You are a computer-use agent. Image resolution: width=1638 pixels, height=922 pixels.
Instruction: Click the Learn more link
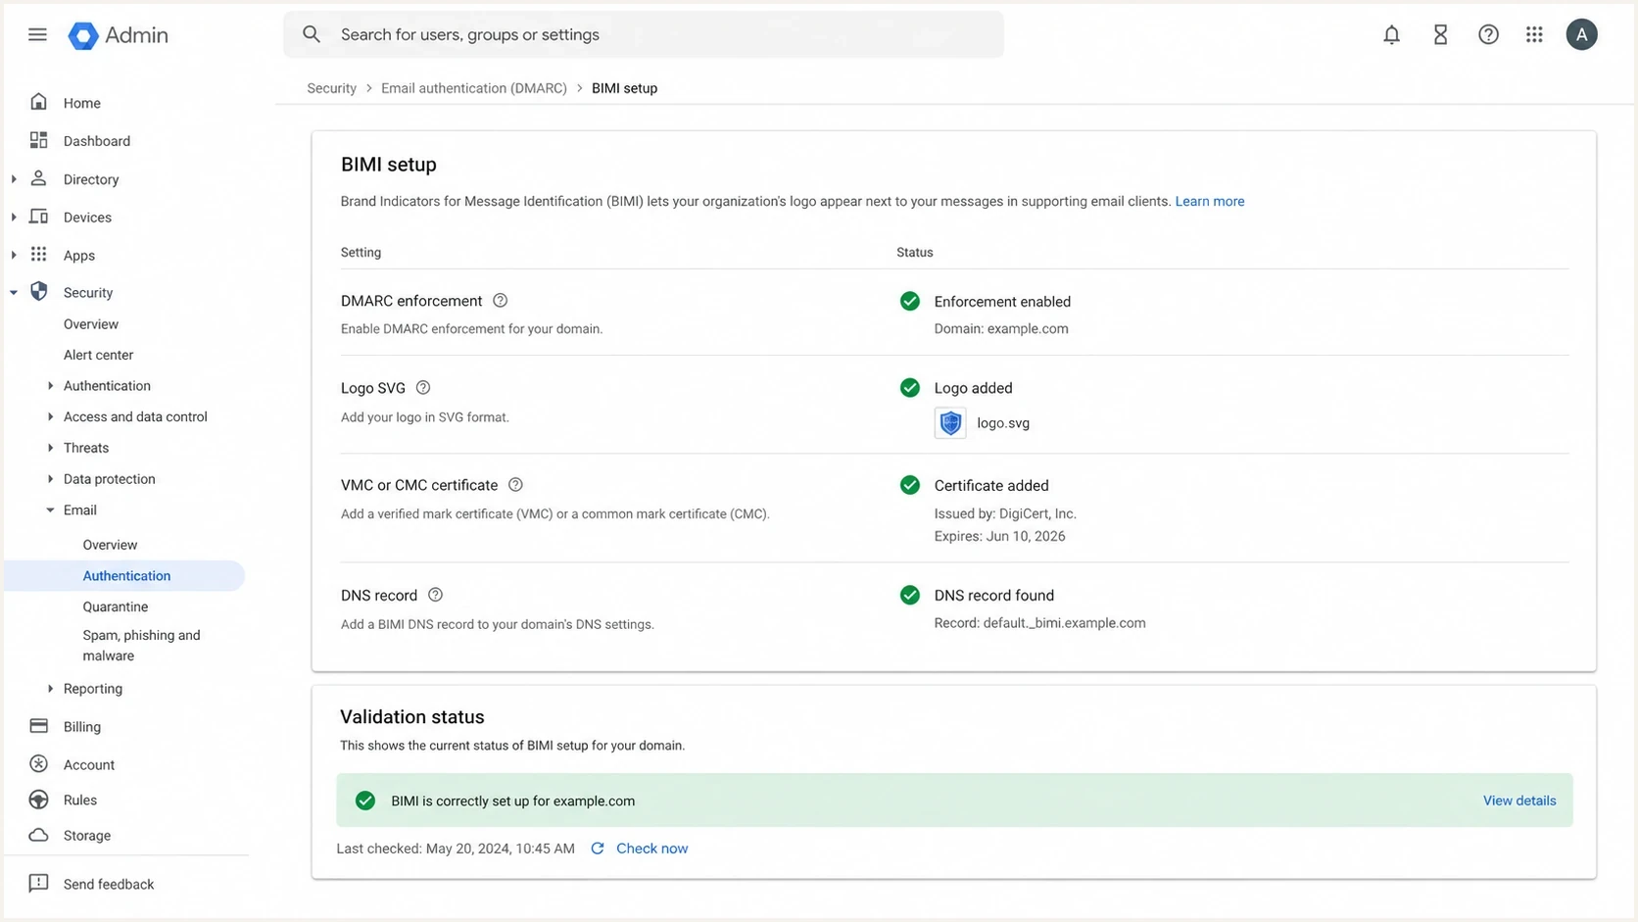(x=1210, y=201)
